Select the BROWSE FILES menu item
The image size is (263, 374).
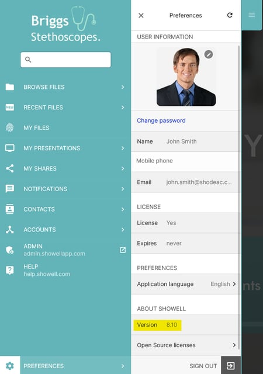point(44,87)
